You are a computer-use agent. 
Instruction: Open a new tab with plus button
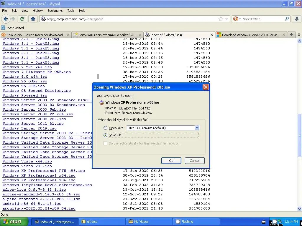tap(292, 35)
